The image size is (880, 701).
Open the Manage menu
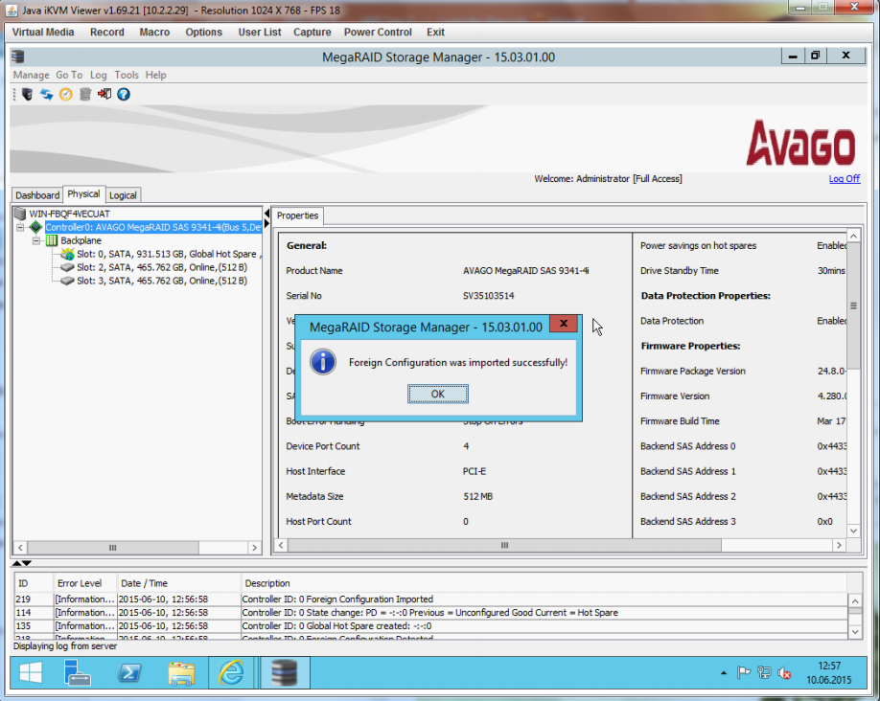31,75
